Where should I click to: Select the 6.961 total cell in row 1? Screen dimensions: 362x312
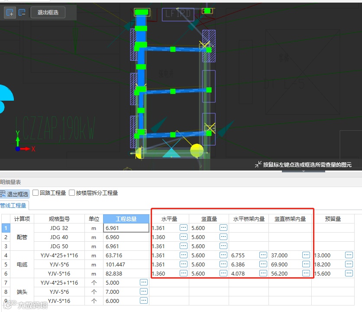click(x=126, y=228)
